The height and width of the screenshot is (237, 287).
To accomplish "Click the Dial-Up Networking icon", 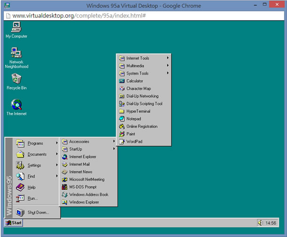I will click(x=122, y=96).
